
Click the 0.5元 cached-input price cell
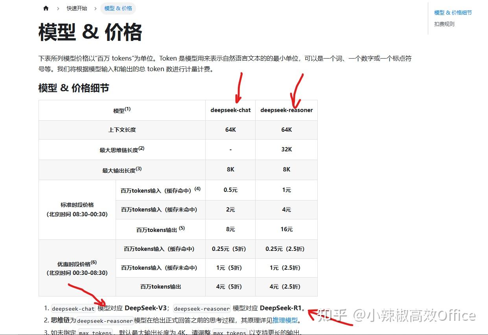(230, 190)
